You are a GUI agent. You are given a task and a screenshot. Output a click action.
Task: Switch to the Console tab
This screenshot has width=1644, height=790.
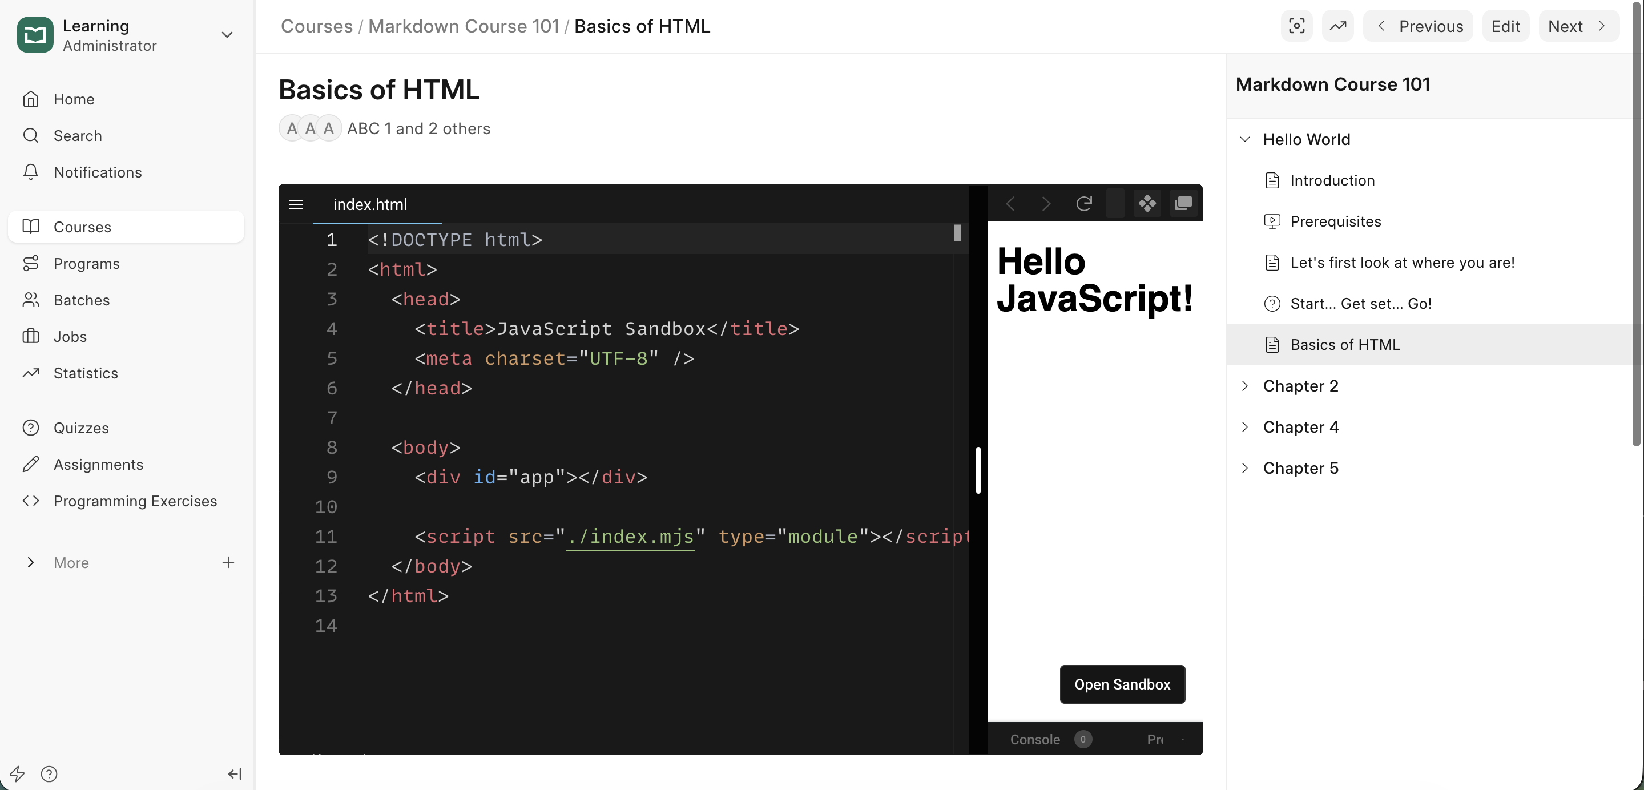point(1034,739)
